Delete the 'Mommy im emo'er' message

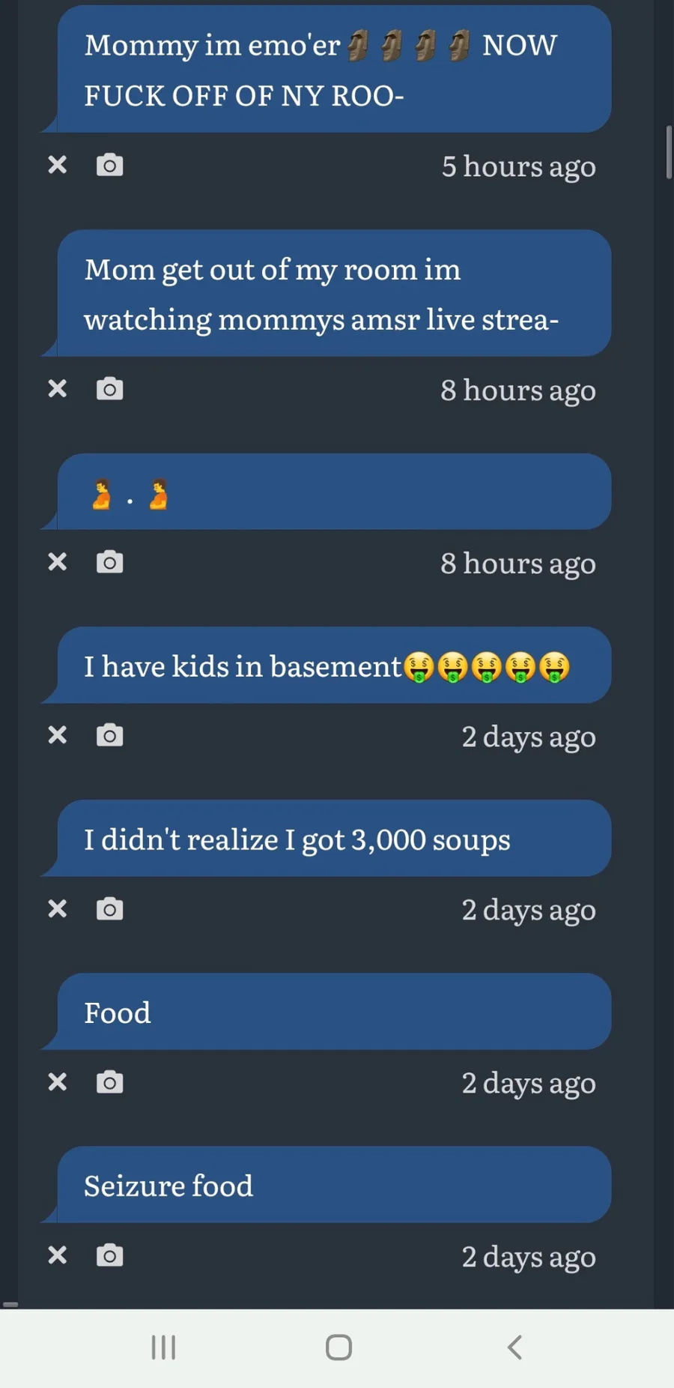point(58,165)
